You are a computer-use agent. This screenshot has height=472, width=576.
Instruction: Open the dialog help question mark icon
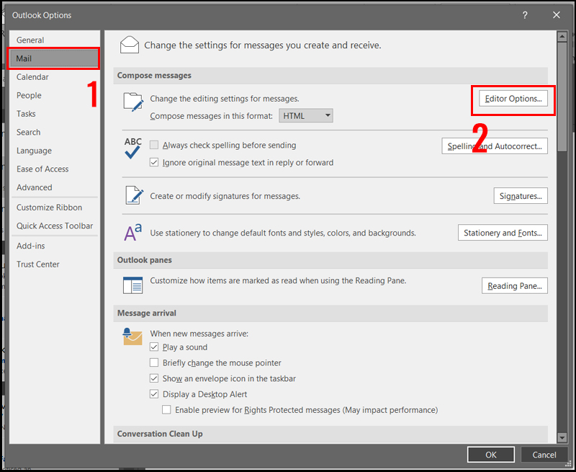525,15
